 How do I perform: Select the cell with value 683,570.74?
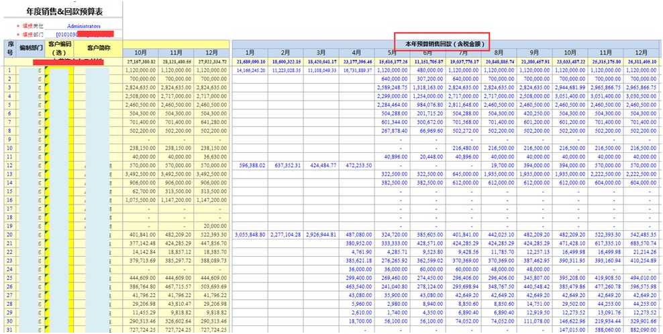[641, 243]
